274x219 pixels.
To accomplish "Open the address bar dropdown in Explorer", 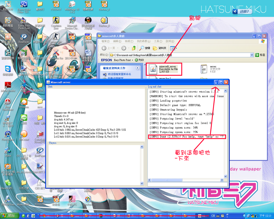I will pos(252,55).
